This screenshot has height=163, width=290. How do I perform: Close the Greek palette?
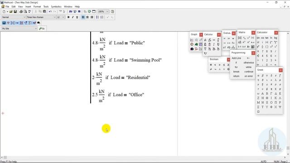[280, 70]
